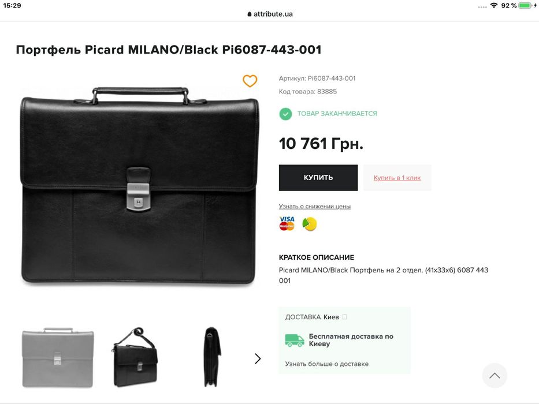The image size is (539, 404).
Task: Click the product title heading
Action: click(168, 50)
